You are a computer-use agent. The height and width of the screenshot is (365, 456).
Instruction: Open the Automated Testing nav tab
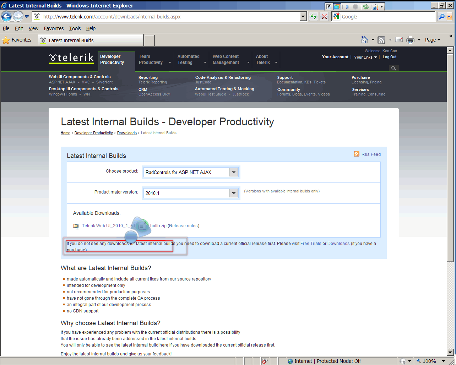coord(192,60)
